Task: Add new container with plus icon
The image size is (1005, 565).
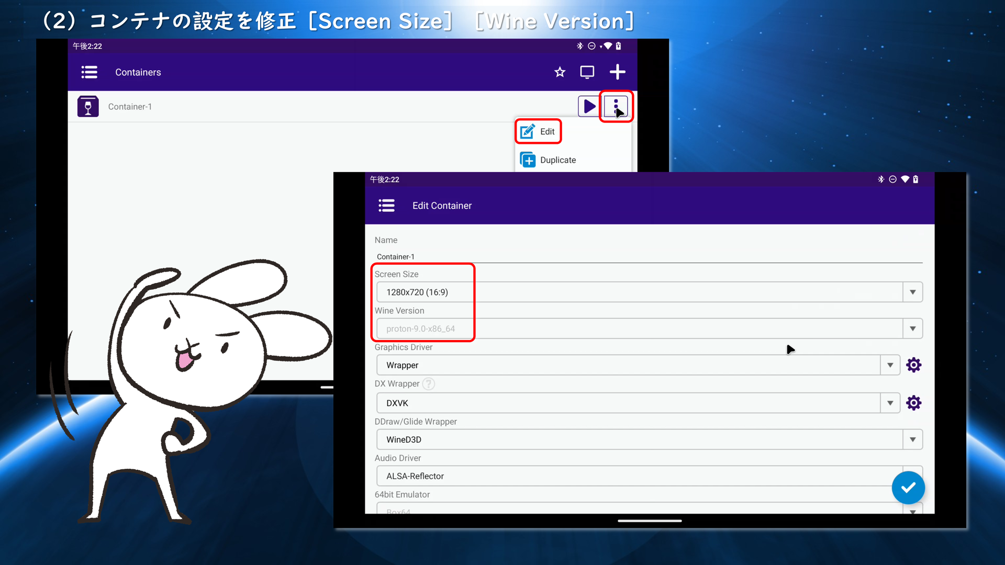Action: coord(618,72)
